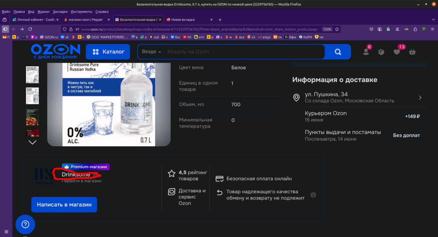Select the second product thumbnail
The height and width of the screenshot is (237, 438).
coord(33,96)
